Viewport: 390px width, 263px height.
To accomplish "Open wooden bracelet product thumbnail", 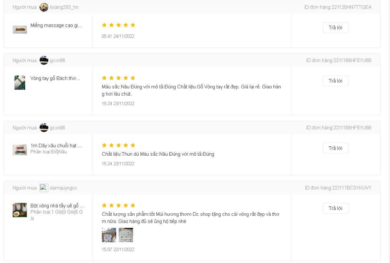I will point(20,83).
